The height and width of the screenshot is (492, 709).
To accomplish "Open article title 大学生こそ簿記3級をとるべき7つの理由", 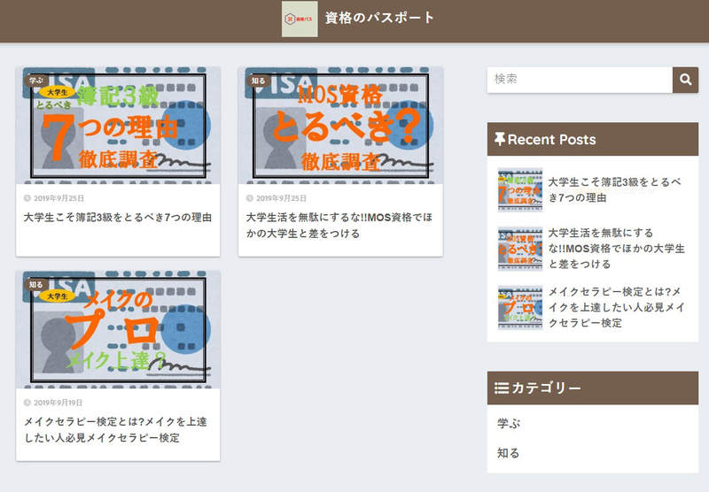I will [x=118, y=217].
